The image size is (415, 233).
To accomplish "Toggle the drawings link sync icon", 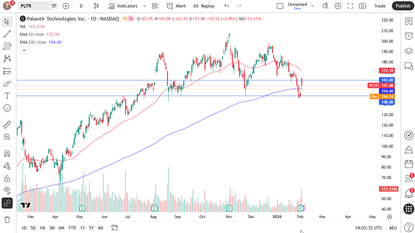I will [7, 203].
